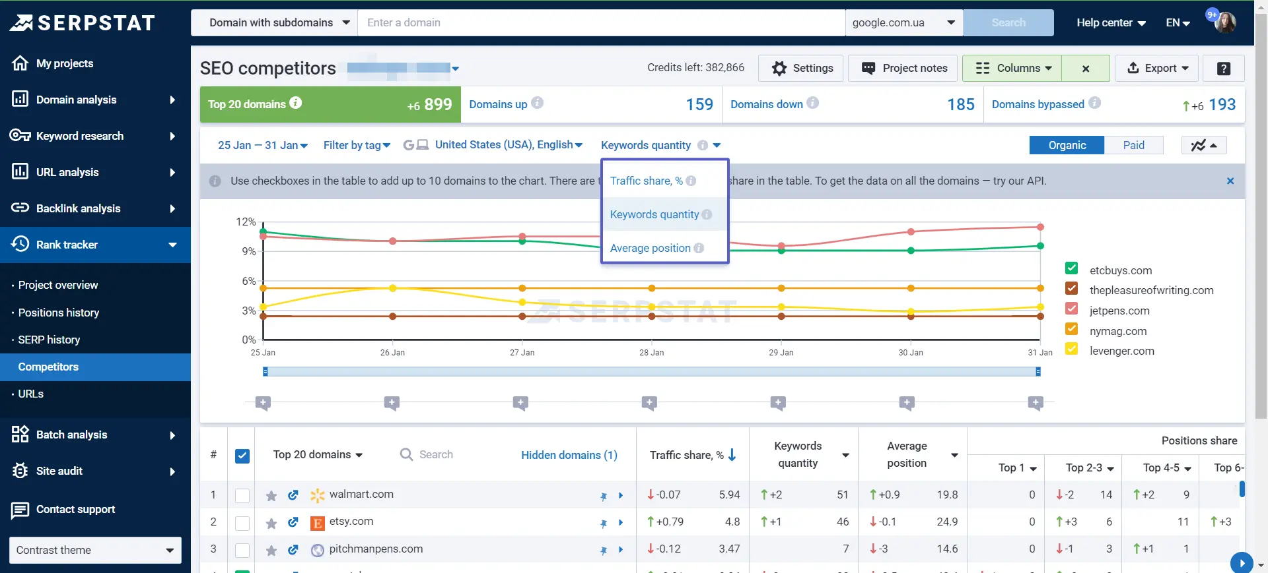Switch to the Paid tab

point(1133,145)
